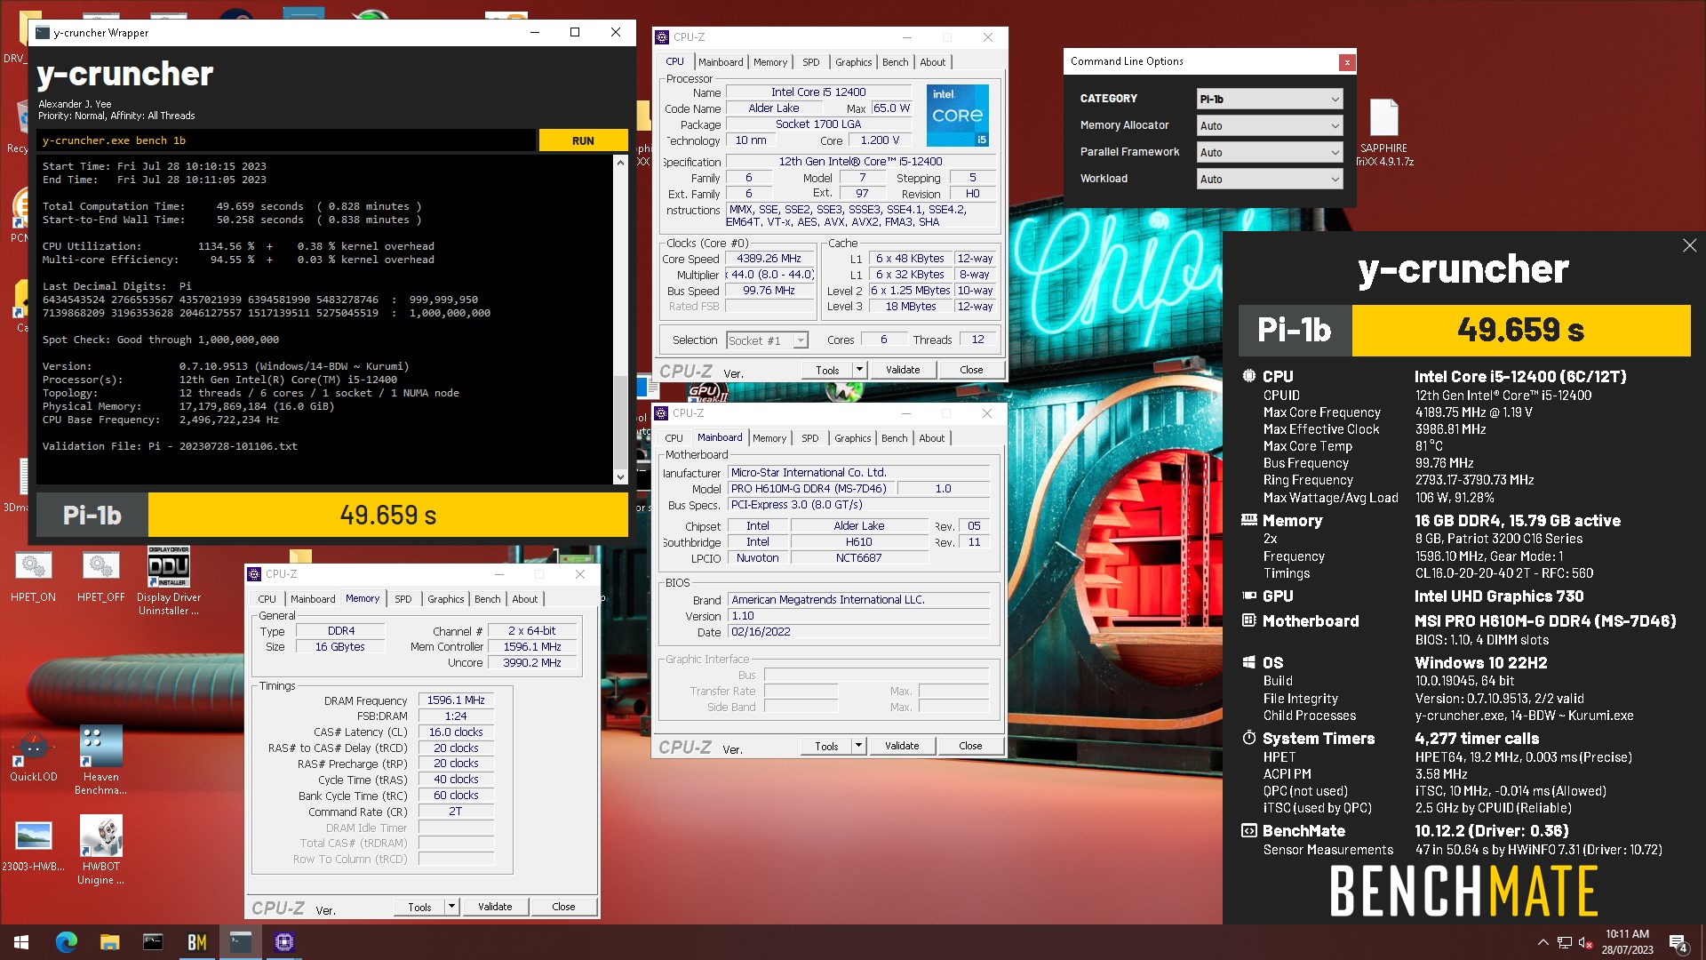Expand Tools arrow in Memory CPU-Z window
Viewport: 1706px width, 960px height.
[451, 907]
